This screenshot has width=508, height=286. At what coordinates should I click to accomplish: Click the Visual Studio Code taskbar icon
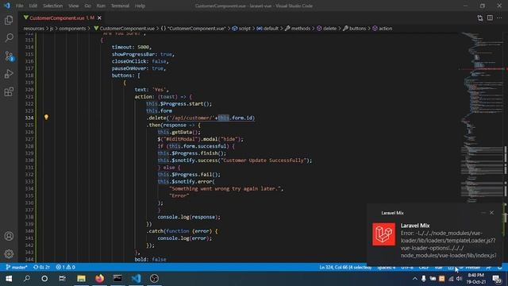[136, 279]
